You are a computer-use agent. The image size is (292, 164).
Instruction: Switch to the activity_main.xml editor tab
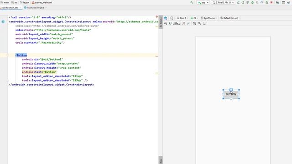10,8
